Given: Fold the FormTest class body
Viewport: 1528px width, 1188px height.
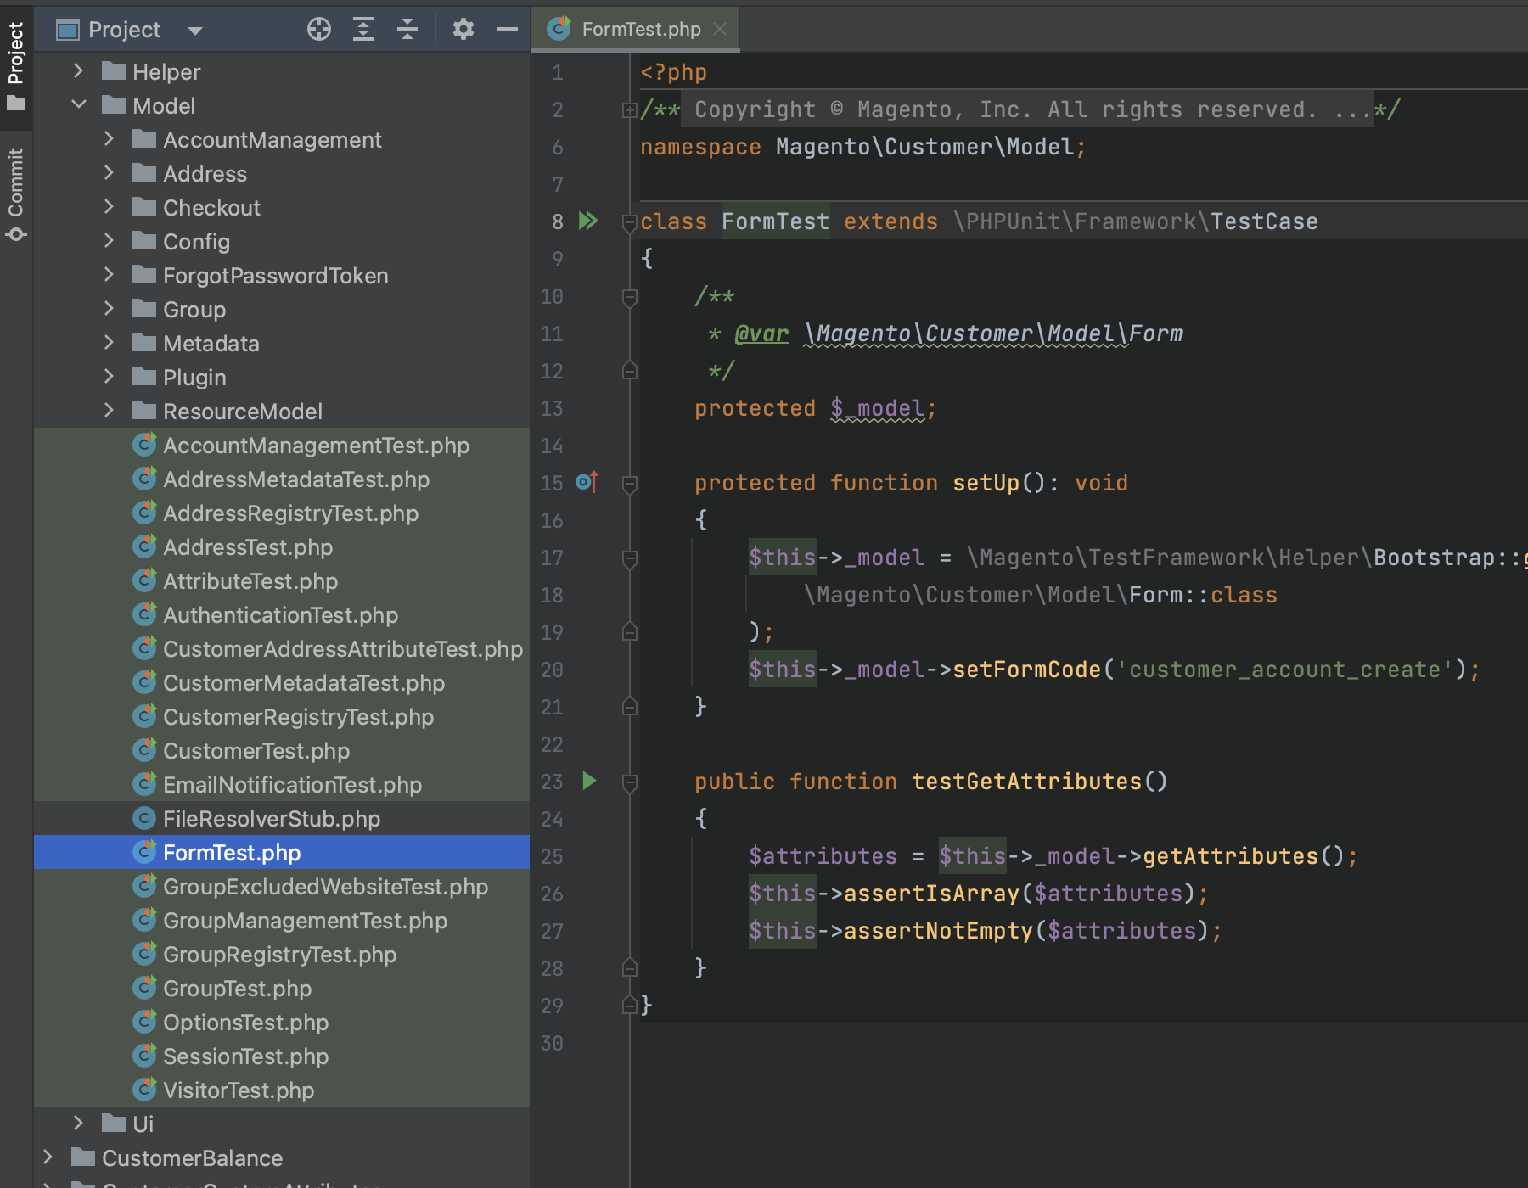Looking at the screenshot, I should tap(629, 222).
